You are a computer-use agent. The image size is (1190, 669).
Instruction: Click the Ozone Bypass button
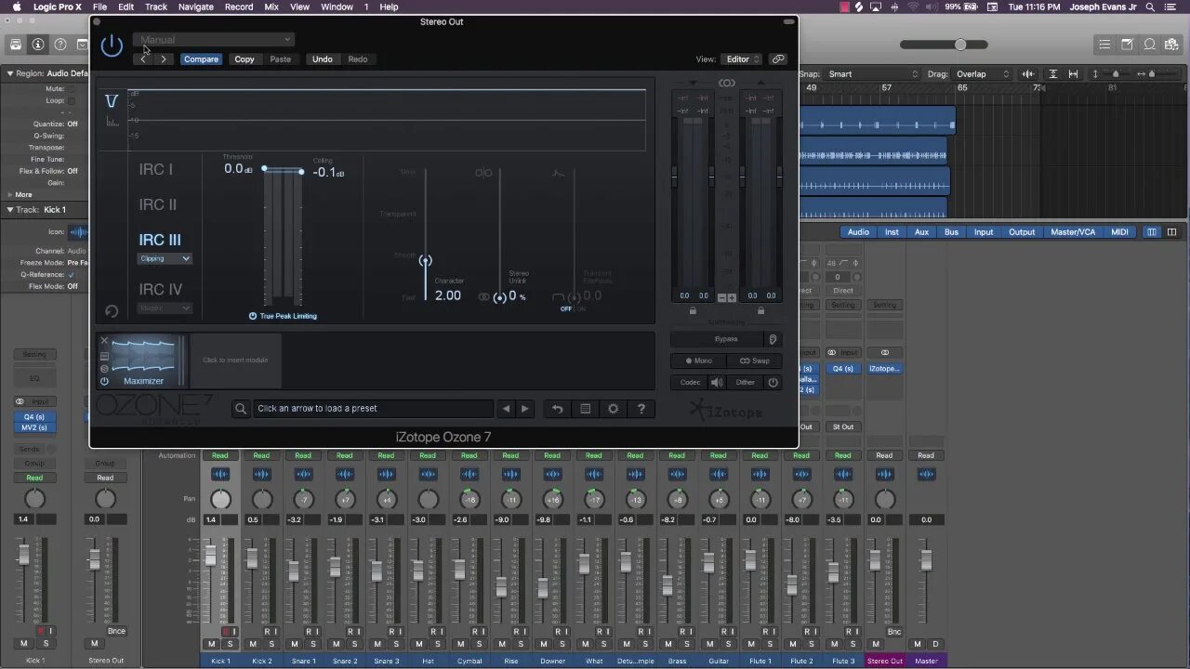click(717, 339)
